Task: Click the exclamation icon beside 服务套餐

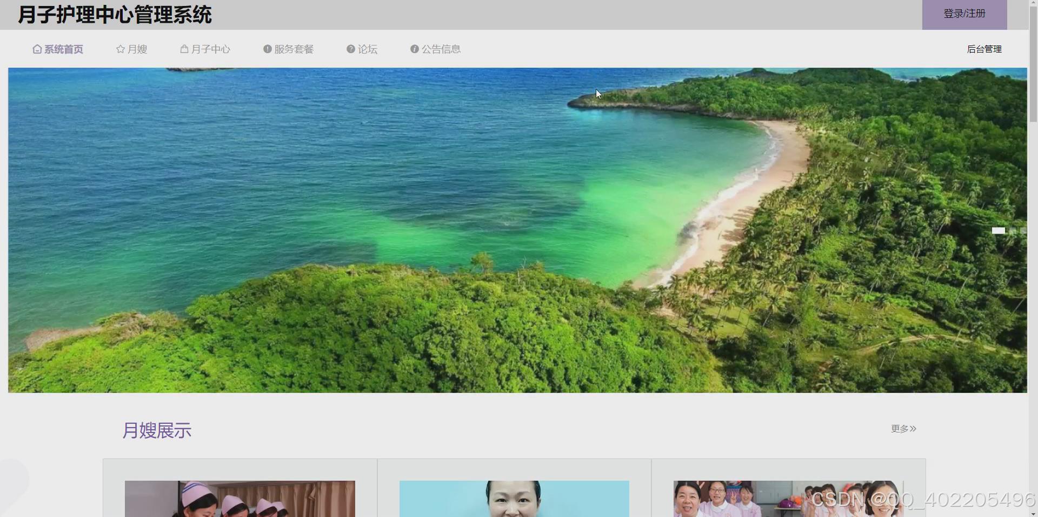Action: [268, 49]
